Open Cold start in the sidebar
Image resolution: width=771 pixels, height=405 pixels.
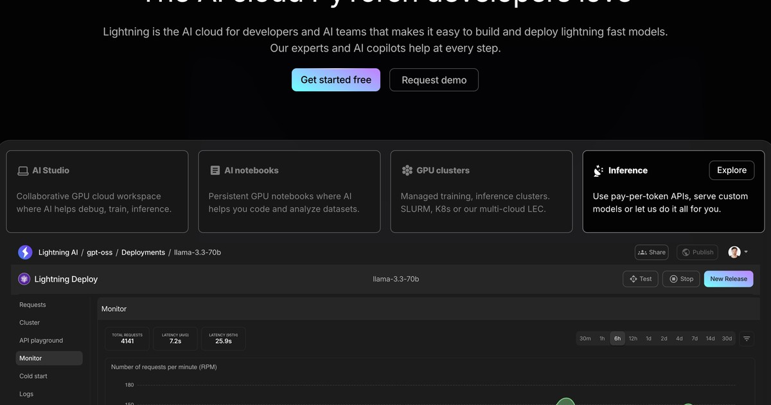[x=33, y=376]
